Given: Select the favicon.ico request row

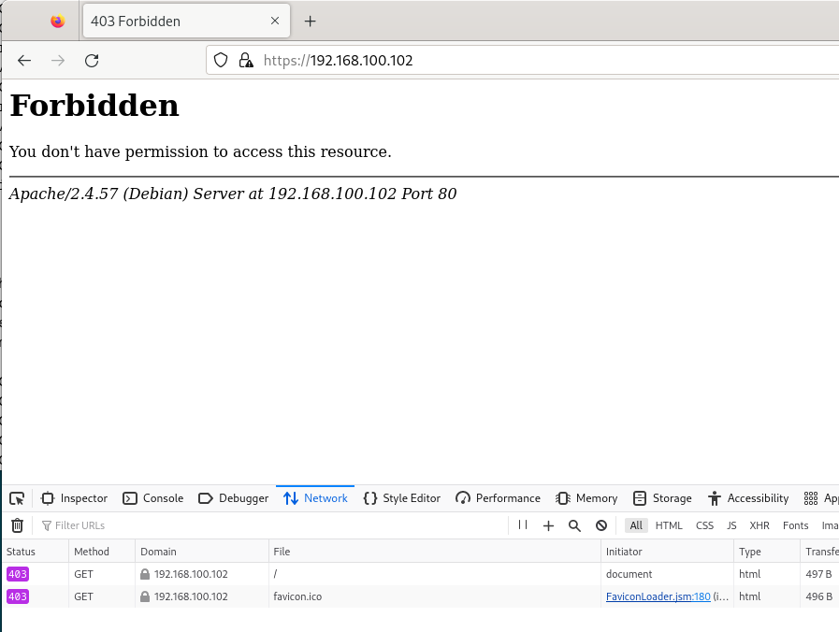Looking at the screenshot, I should point(419,596).
